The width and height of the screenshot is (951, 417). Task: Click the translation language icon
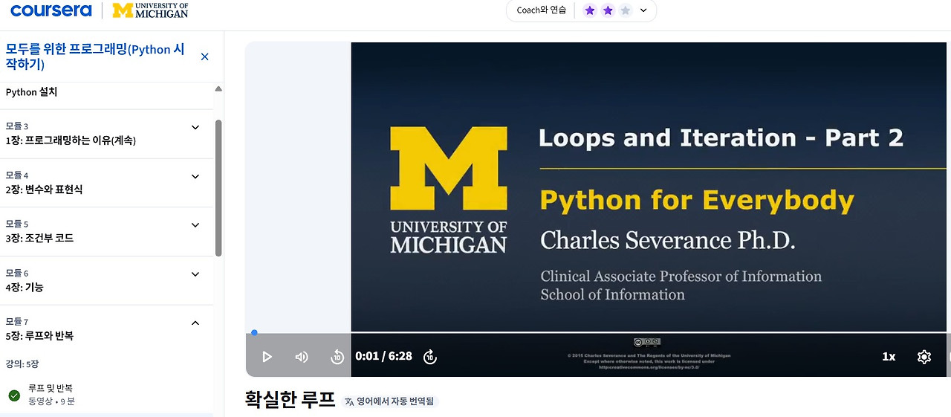pyautogui.click(x=349, y=401)
